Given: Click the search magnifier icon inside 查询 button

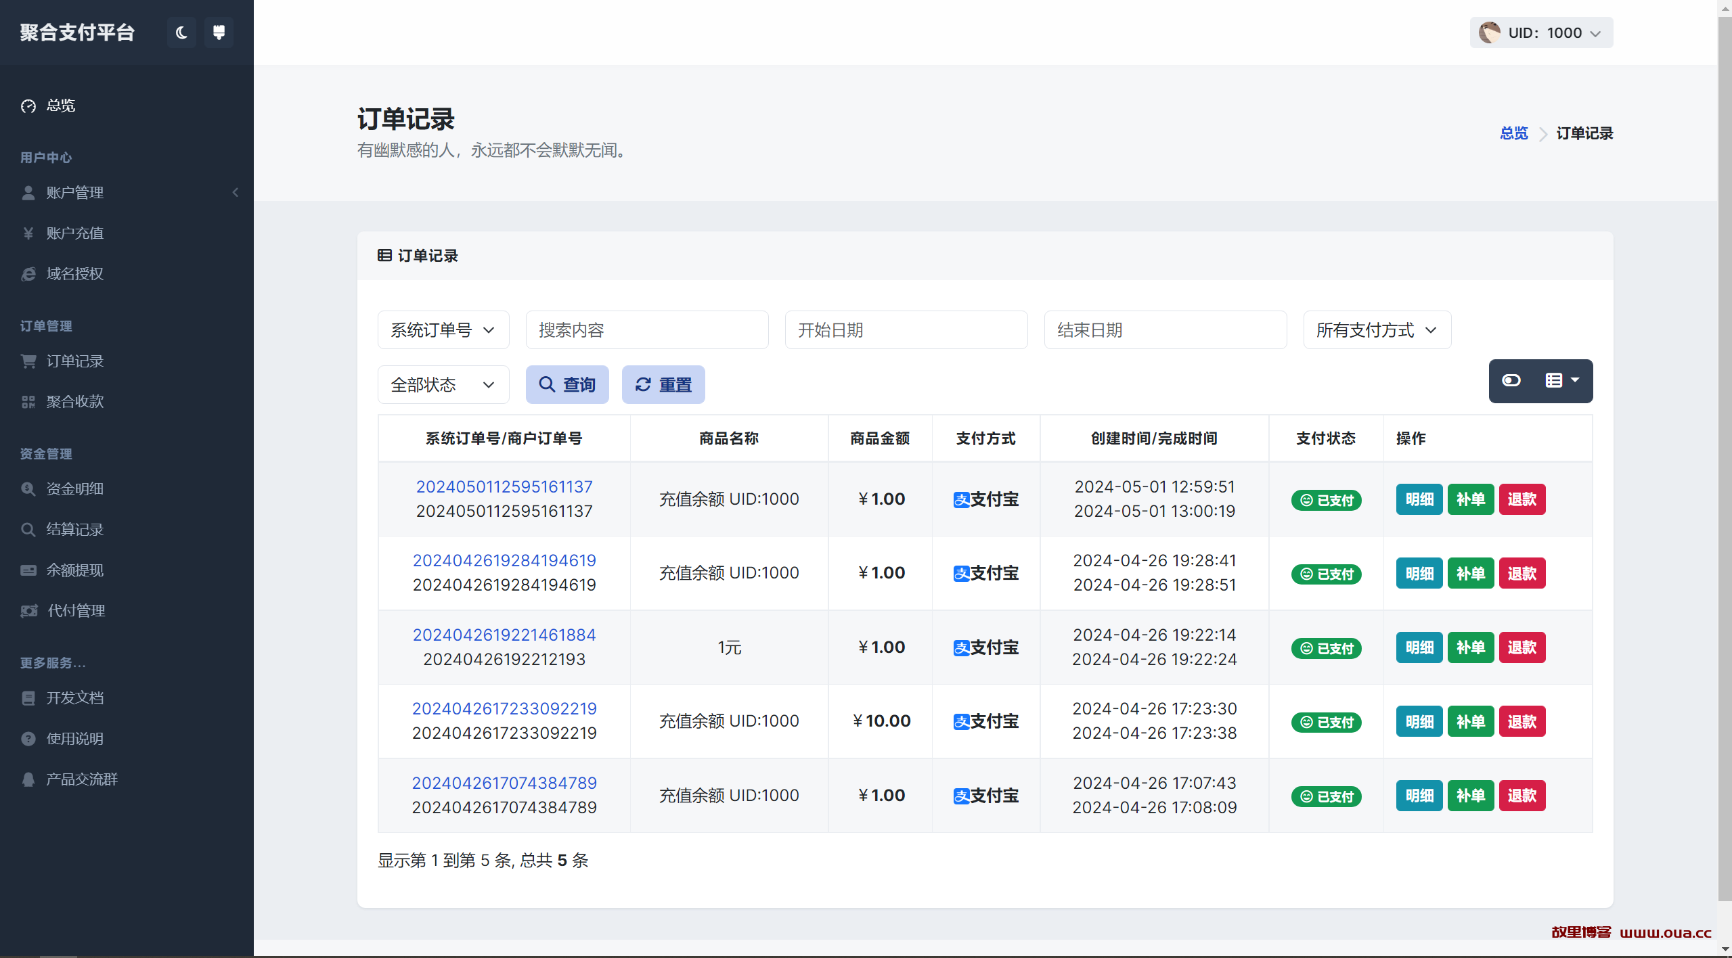Looking at the screenshot, I should (x=547, y=384).
